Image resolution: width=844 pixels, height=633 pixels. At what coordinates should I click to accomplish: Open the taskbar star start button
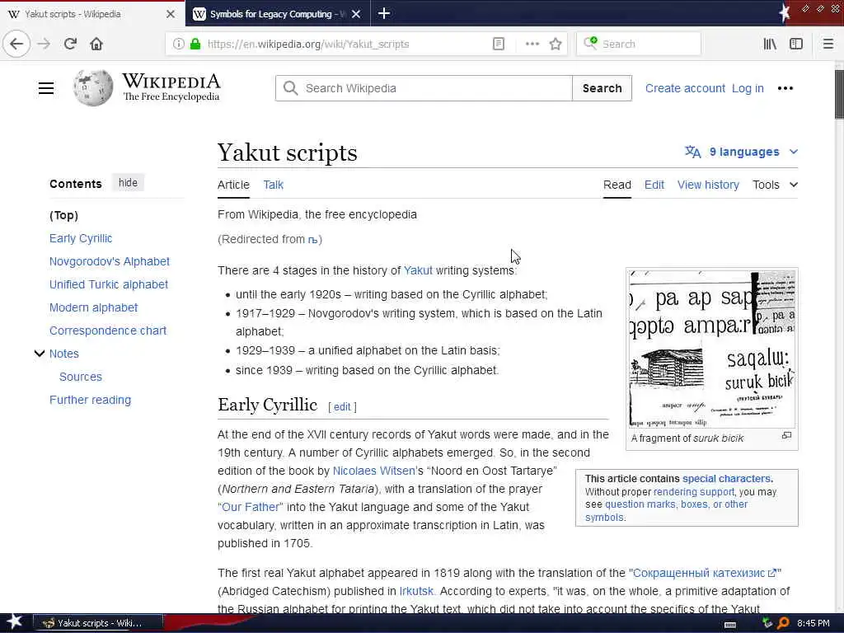[14, 622]
